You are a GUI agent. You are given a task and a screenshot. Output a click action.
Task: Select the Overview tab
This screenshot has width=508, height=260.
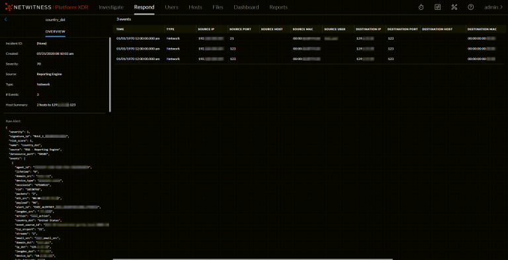pyautogui.click(x=55, y=32)
